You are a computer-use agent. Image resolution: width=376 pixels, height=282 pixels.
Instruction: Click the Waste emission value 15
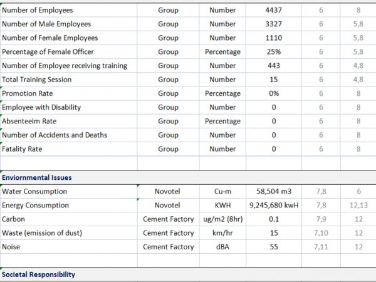click(x=274, y=233)
